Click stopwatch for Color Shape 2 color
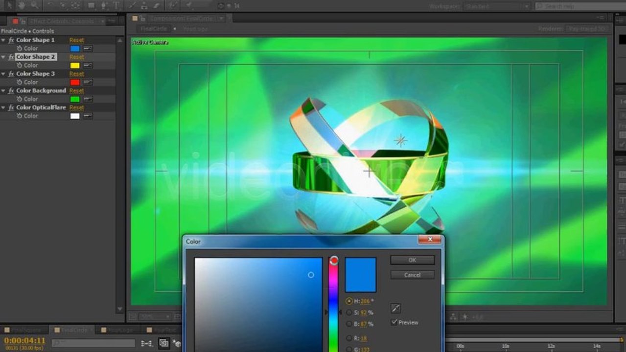Viewport: 626px width, 352px height. pyautogui.click(x=19, y=65)
